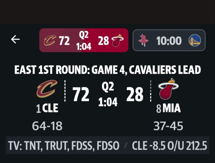Screen dimensions: 215x163
Task: Tap the 10:00 start time in Rockets game pill
Action: pyautogui.click(x=169, y=41)
